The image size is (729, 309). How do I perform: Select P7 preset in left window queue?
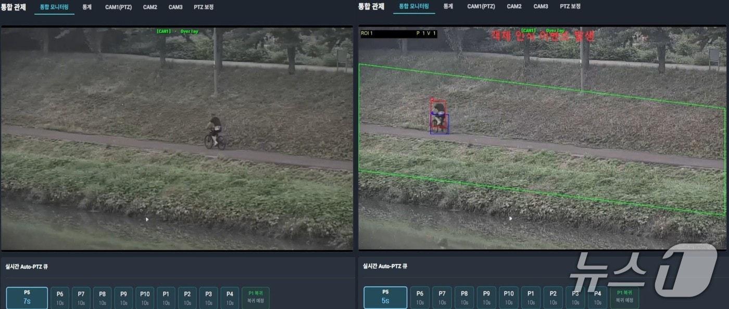[81, 298]
